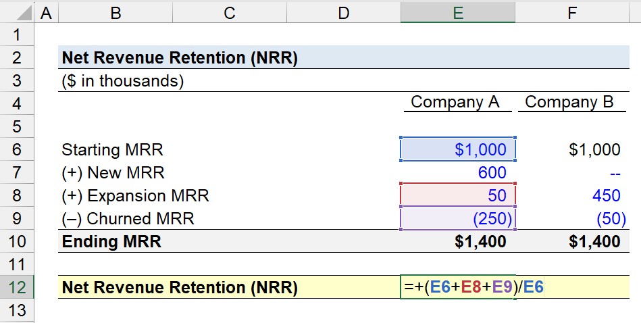
Task: Select Company A Ending MRR $1,400
Action: [458, 241]
